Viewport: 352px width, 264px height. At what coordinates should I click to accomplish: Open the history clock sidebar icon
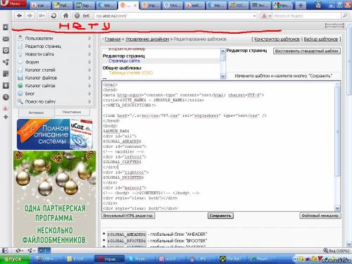(x=6, y=97)
